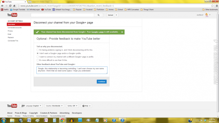Open School bookmarks folder
The height and width of the screenshot is (123, 219).
pos(119,10)
